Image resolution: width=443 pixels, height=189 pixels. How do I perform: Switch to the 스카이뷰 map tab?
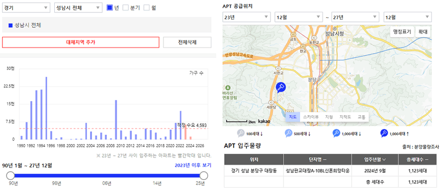(x=311, y=117)
